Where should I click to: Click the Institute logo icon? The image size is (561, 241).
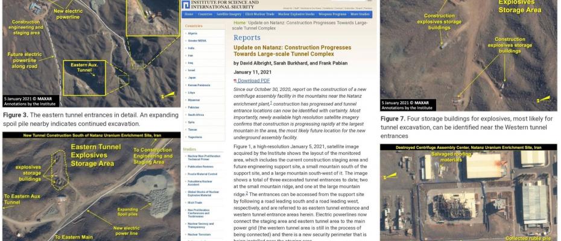point(185,4)
